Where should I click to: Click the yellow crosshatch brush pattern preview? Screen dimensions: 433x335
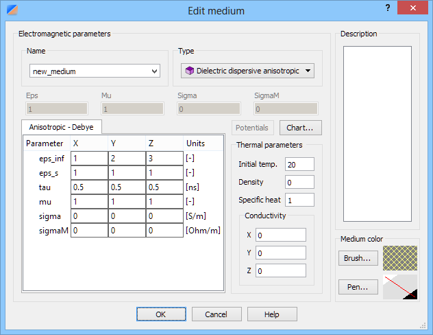coord(400,258)
